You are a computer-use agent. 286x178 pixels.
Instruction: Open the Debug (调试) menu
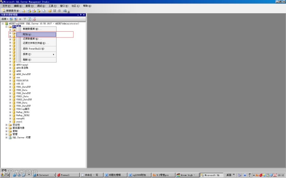click(41, 6)
